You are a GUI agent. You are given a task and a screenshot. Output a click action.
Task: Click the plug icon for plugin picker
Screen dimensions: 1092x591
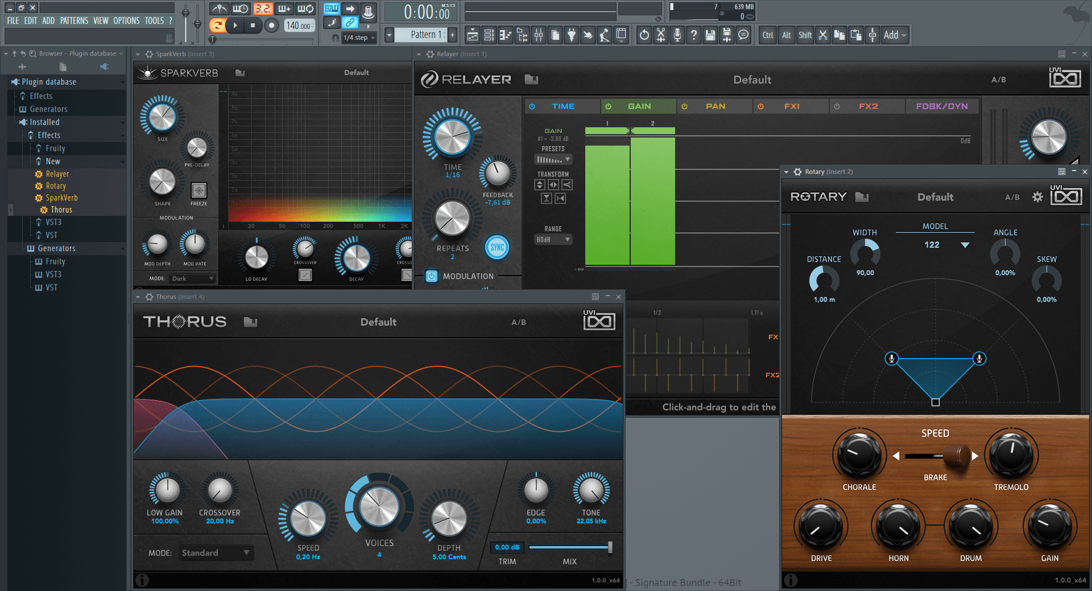pos(572,35)
